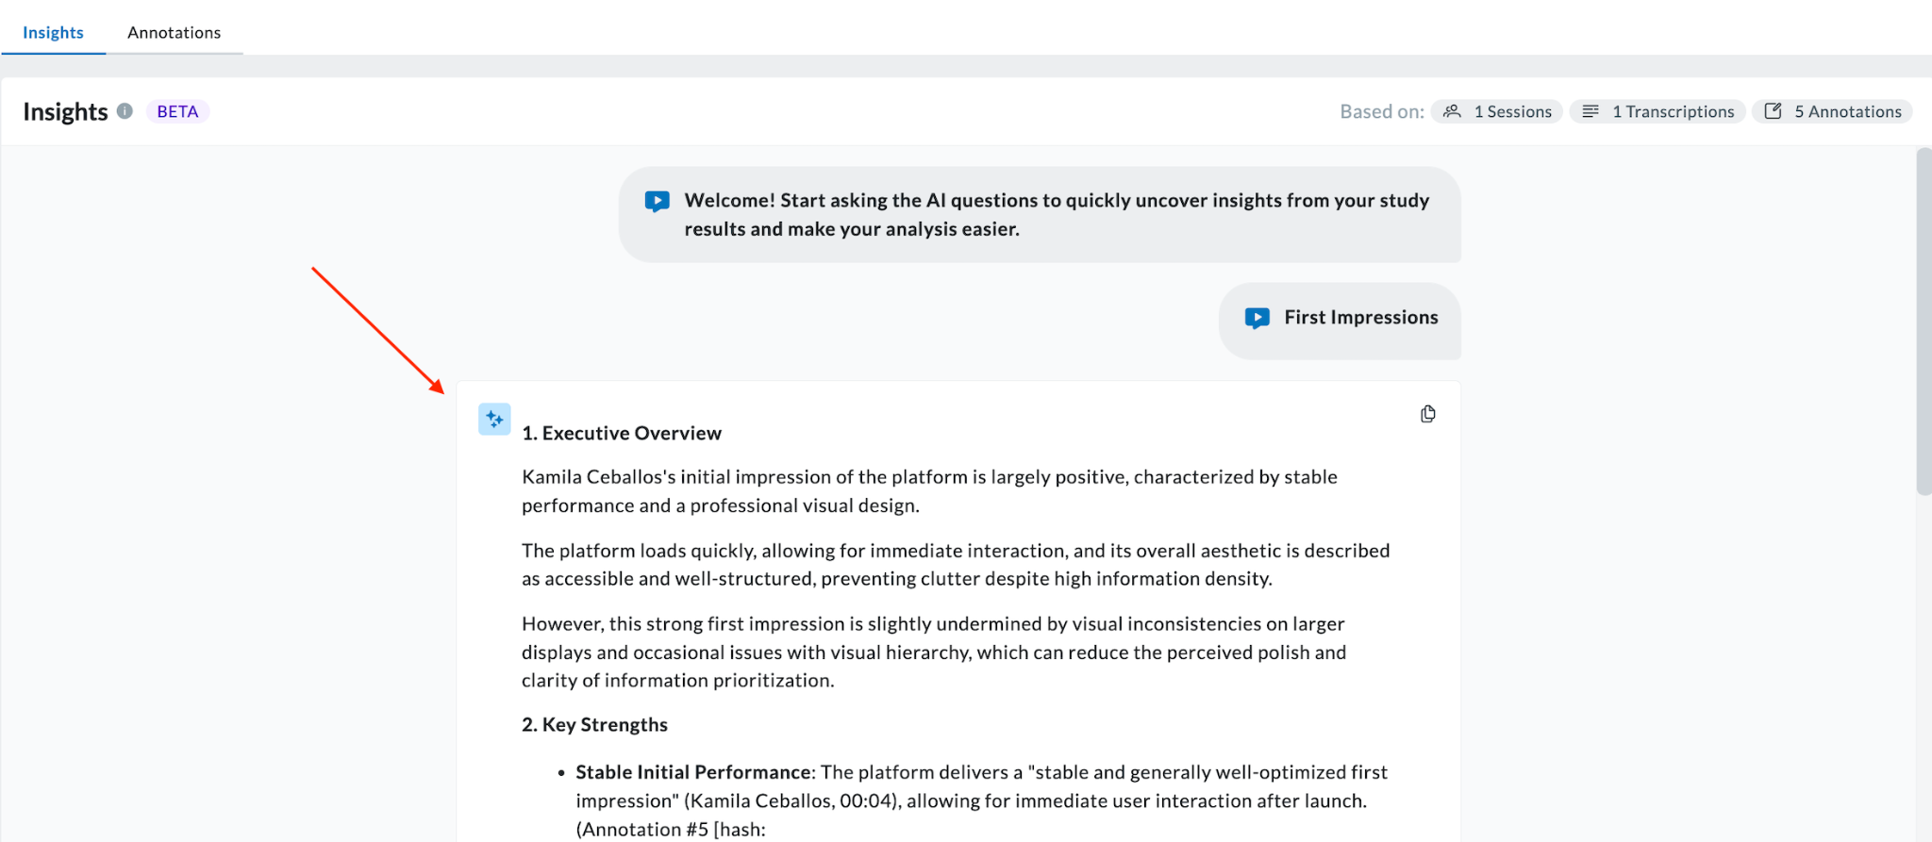Select the 1 Transcriptions chip

click(1657, 111)
